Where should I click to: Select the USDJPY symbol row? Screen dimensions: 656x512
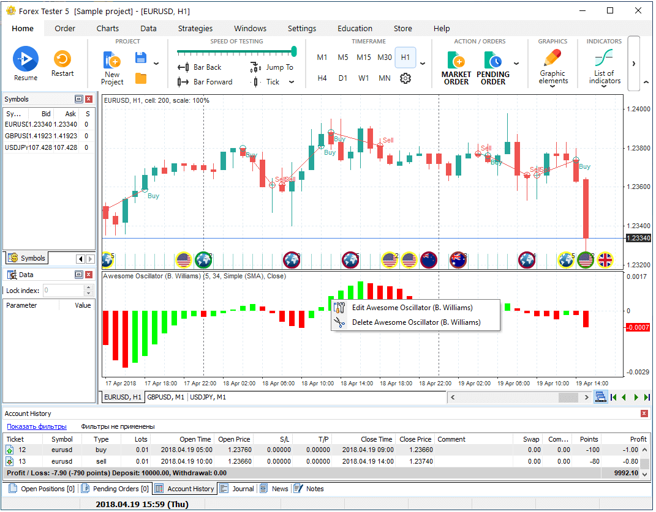(x=48, y=148)
